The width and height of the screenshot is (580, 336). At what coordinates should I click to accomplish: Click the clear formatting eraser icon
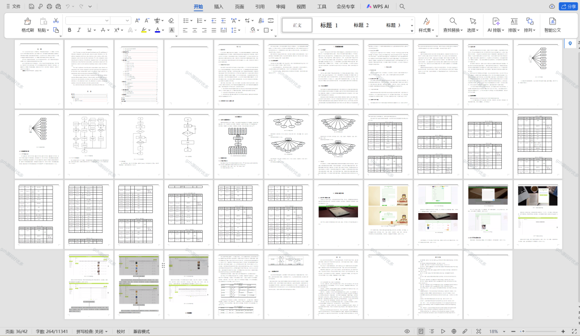click(x=171, y=20)
